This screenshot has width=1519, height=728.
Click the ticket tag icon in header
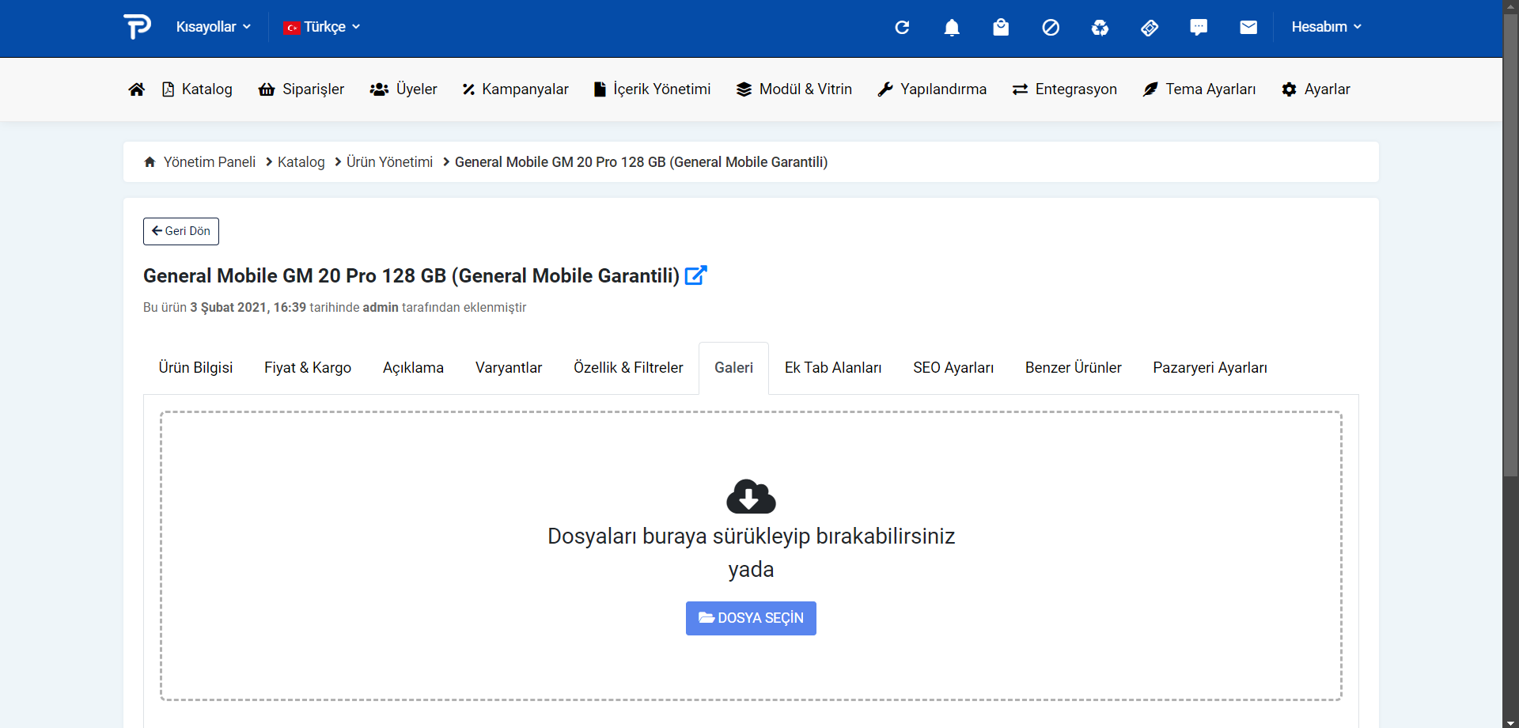coord(1150,28)
